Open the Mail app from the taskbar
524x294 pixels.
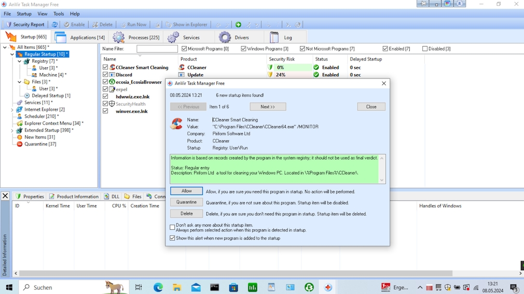(196, 287)
